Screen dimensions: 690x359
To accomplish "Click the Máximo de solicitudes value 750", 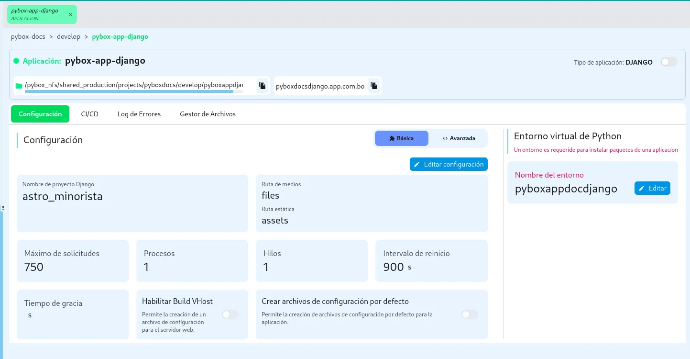I will [x=34, y=267].
